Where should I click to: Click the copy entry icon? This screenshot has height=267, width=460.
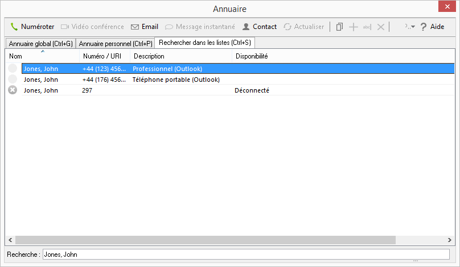coord(339,27)
